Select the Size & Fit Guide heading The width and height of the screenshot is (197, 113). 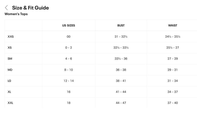[30, 8]
